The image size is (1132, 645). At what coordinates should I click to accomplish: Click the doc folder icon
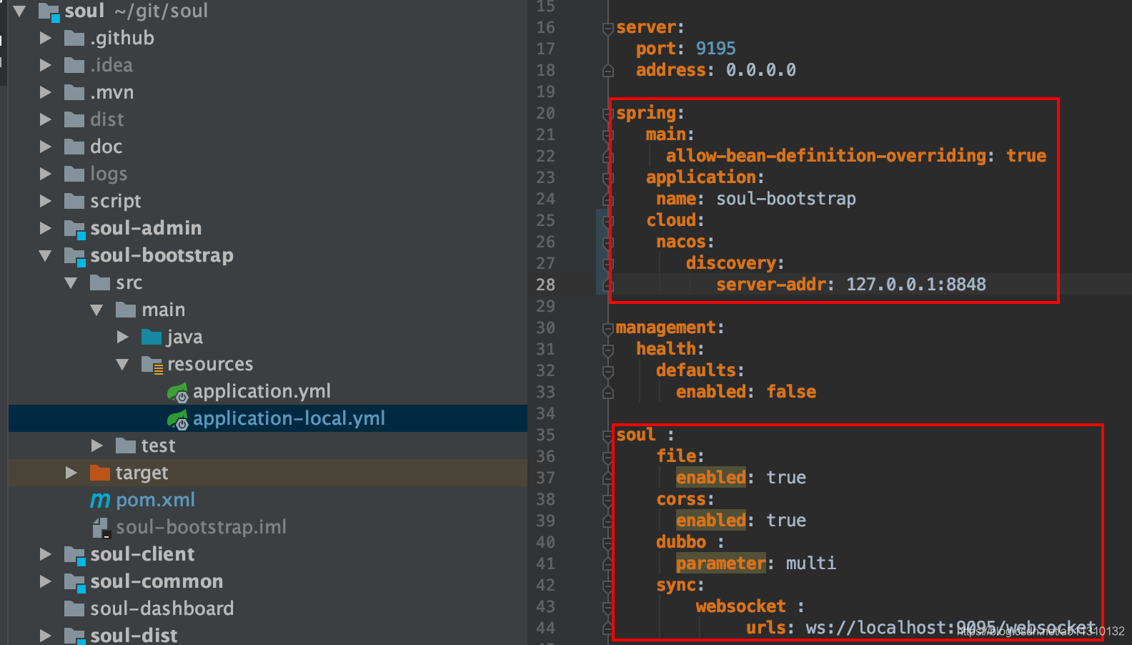click(74, 147)
